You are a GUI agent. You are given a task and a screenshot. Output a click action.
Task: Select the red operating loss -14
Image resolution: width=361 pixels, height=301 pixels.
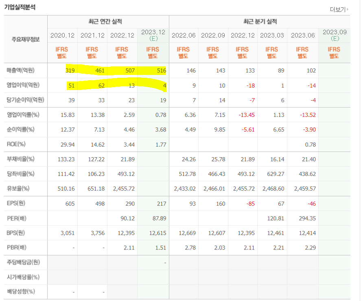pyautogui.click(x=312, y=86)
